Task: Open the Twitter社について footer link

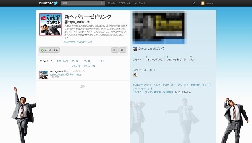Action: (x=142, y=85)
